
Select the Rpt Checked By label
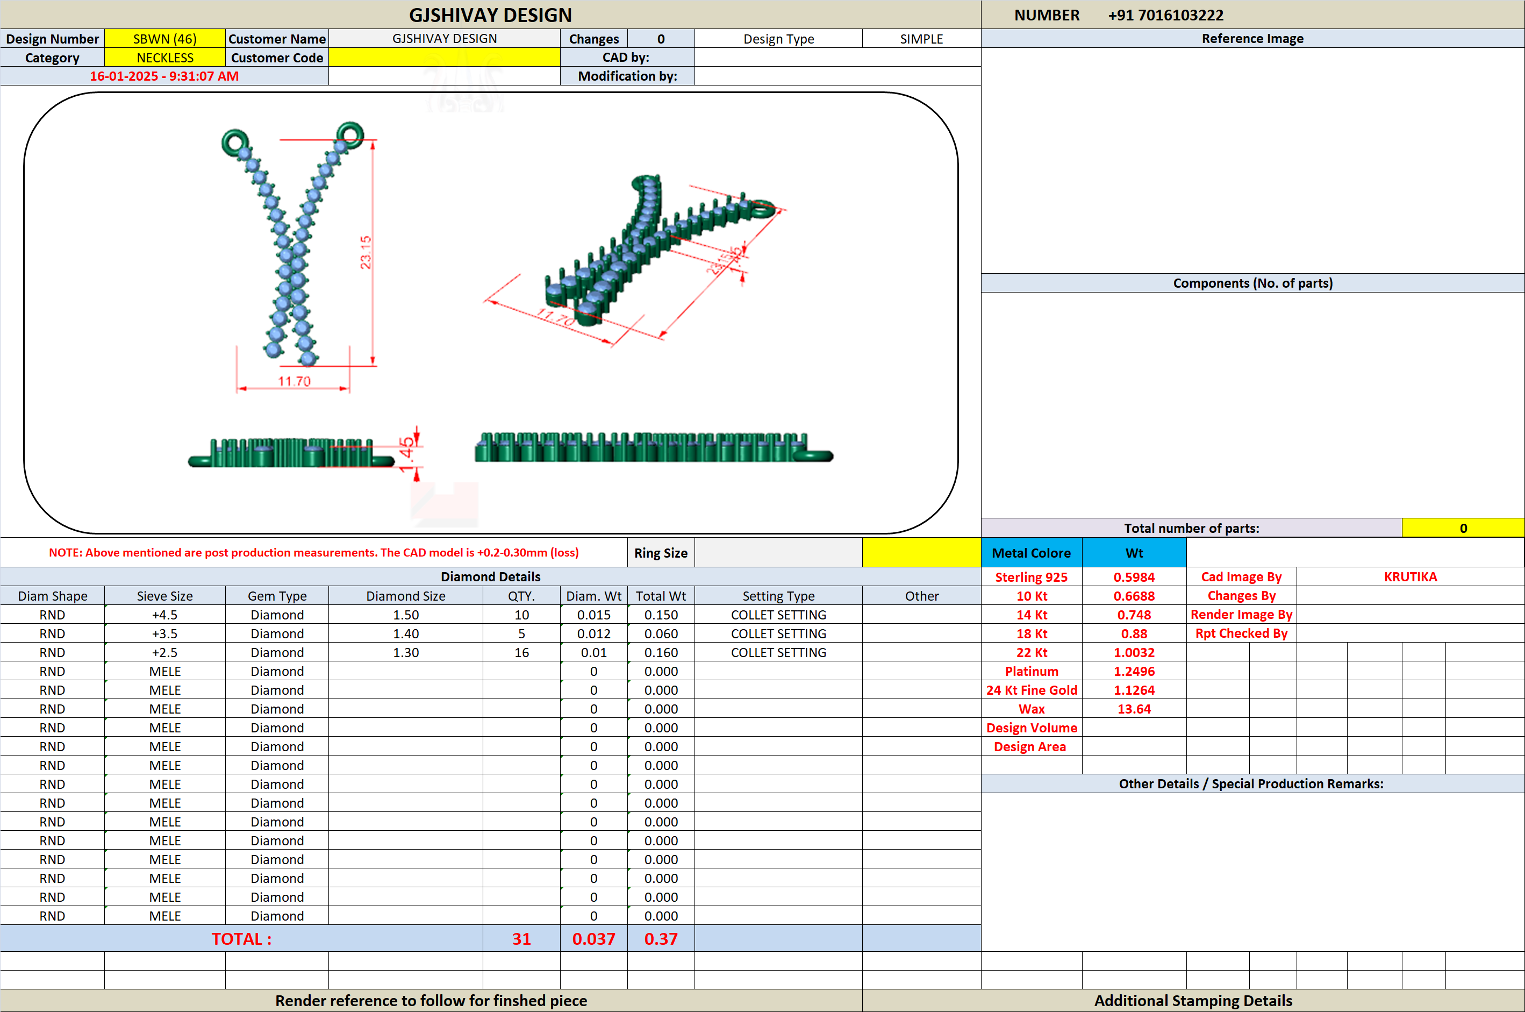click(x=1241, y=633)
